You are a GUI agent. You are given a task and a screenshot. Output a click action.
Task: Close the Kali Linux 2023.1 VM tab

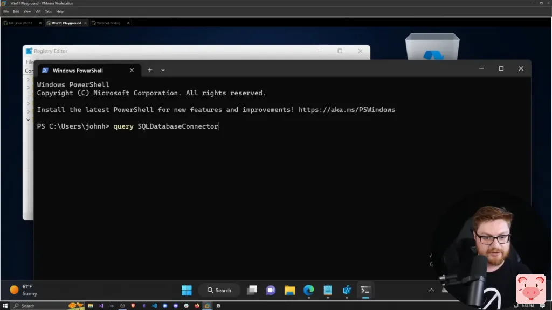[x=40, y=23]
